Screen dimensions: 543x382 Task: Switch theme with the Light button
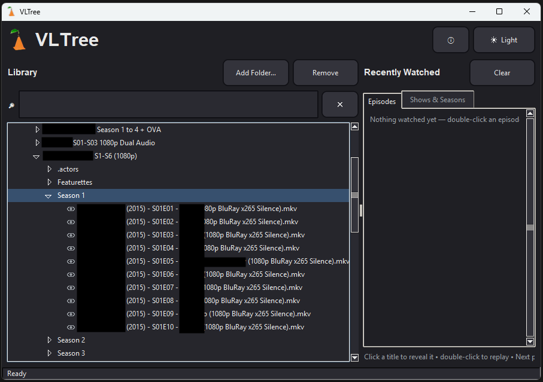(504, 40)
